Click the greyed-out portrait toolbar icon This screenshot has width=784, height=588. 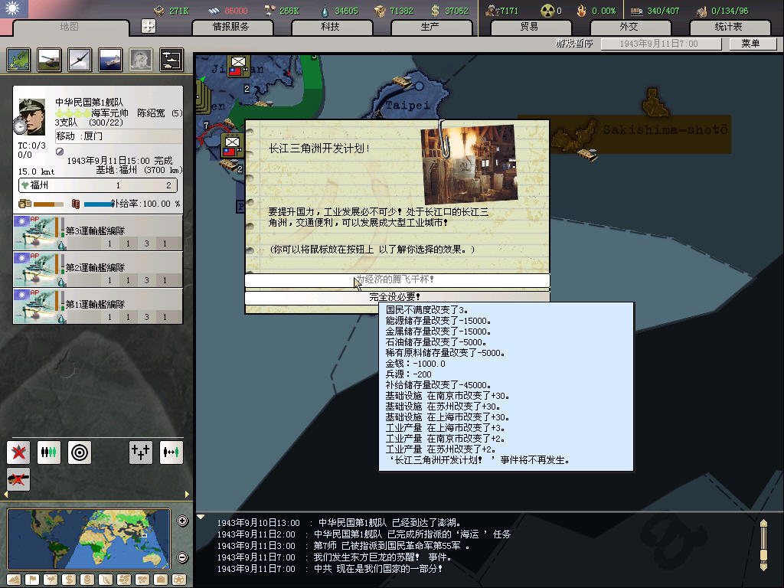click(141, 60)
